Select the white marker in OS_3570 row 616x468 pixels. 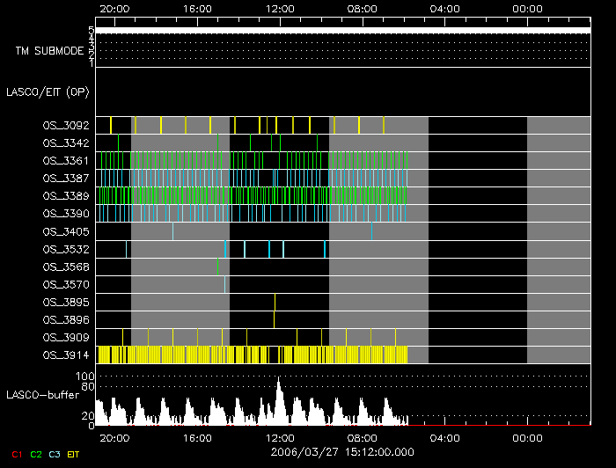point(224,284)
